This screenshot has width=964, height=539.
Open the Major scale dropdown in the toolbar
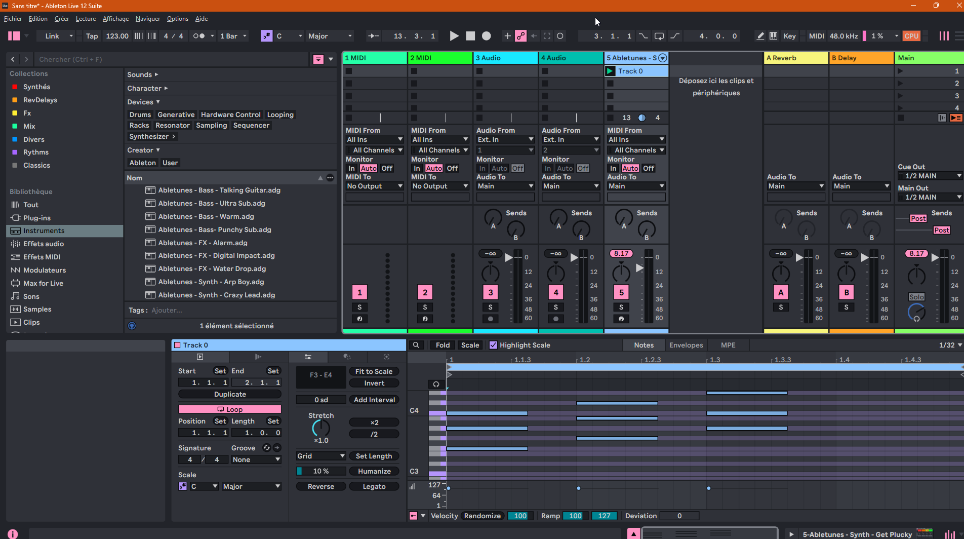pyautogui.click(x=330, y=36)
